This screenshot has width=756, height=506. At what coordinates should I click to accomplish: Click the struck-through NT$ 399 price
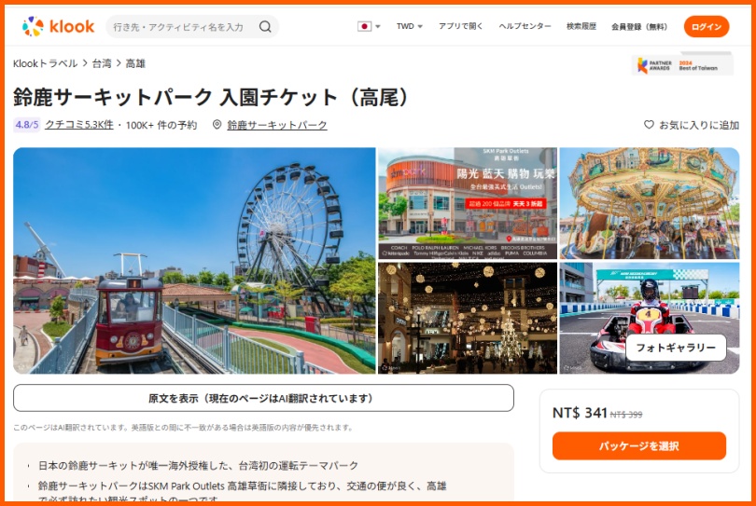point(626,415)
